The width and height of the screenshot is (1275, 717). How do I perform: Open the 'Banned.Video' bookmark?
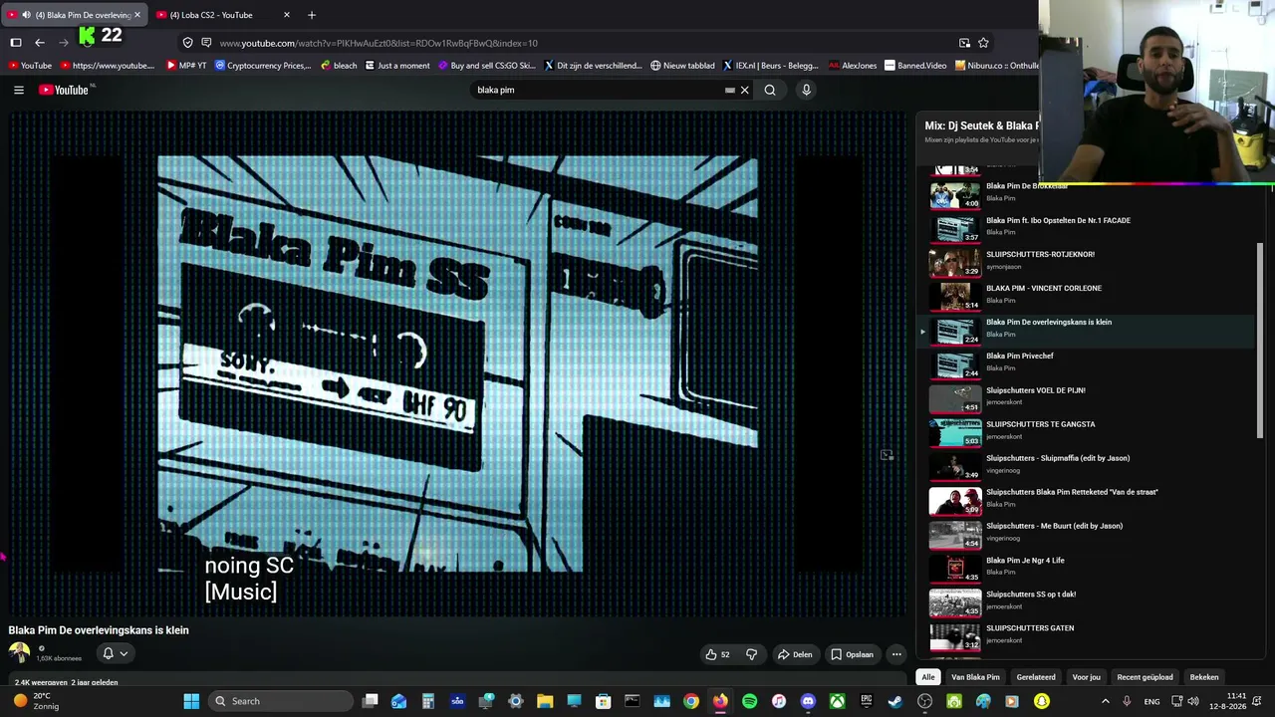click(x=915, y=66)
